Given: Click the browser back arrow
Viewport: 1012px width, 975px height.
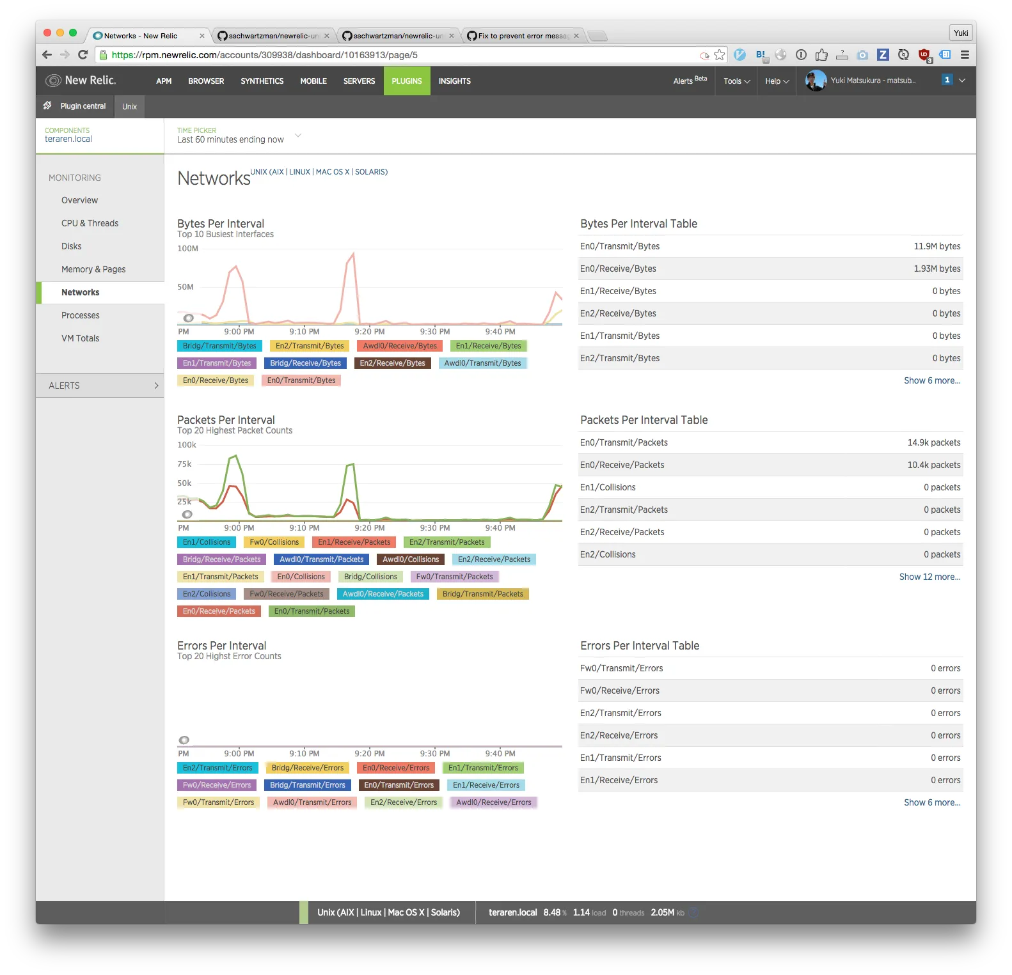Looking at the screenshot, I should (47, 55).
